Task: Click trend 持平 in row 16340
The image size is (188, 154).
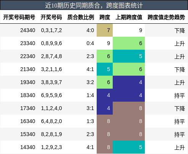Action: click(180, 122)
